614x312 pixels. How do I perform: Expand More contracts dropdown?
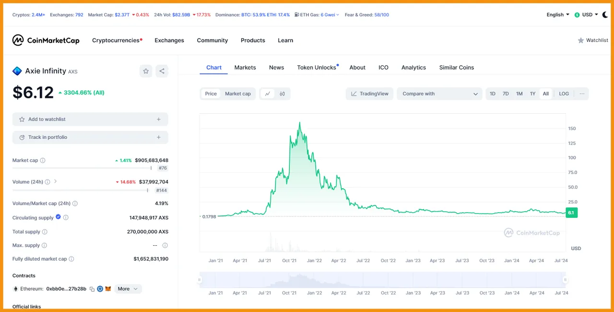[x=128, y=289]
